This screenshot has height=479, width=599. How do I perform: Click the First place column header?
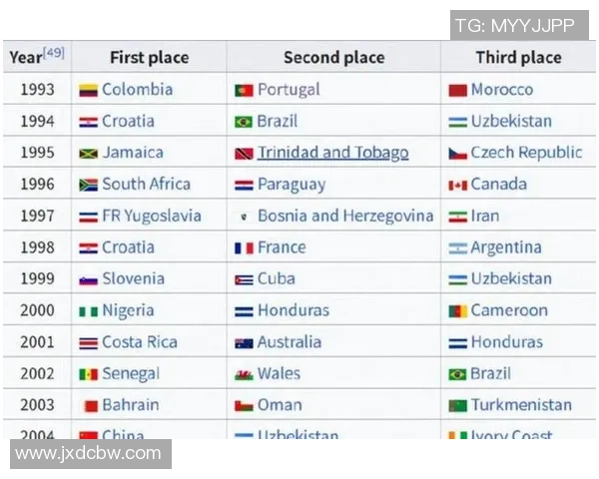149,58
